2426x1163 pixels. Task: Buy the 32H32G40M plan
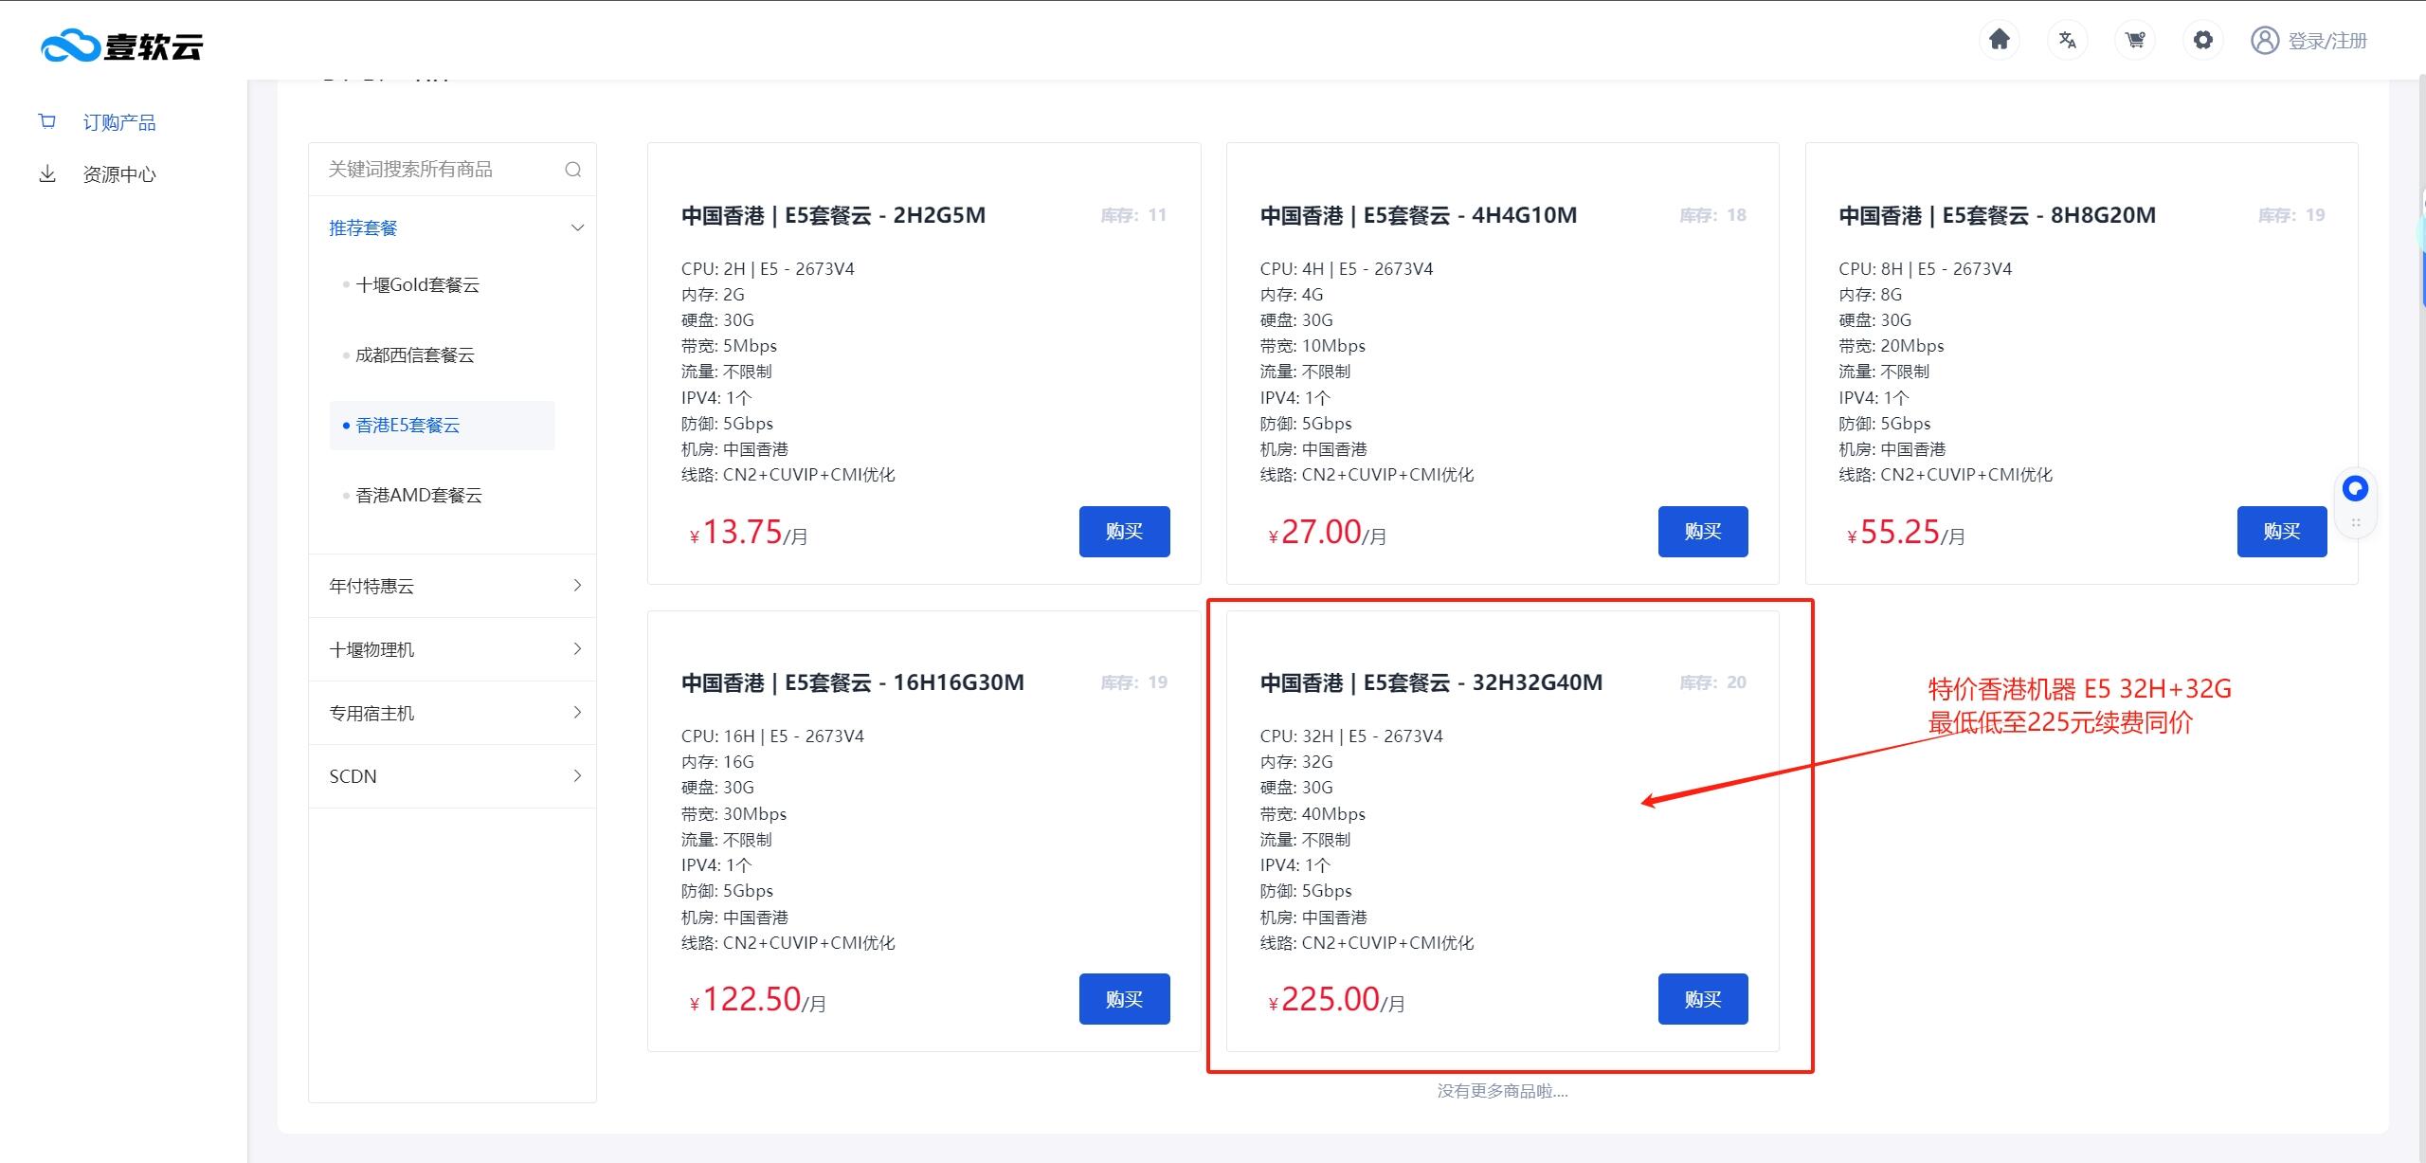[1702, 999]
